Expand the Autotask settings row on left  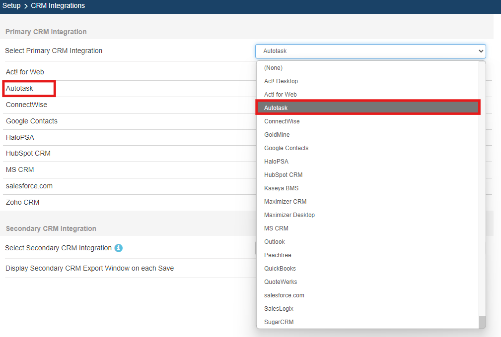[x=20, y=89]
